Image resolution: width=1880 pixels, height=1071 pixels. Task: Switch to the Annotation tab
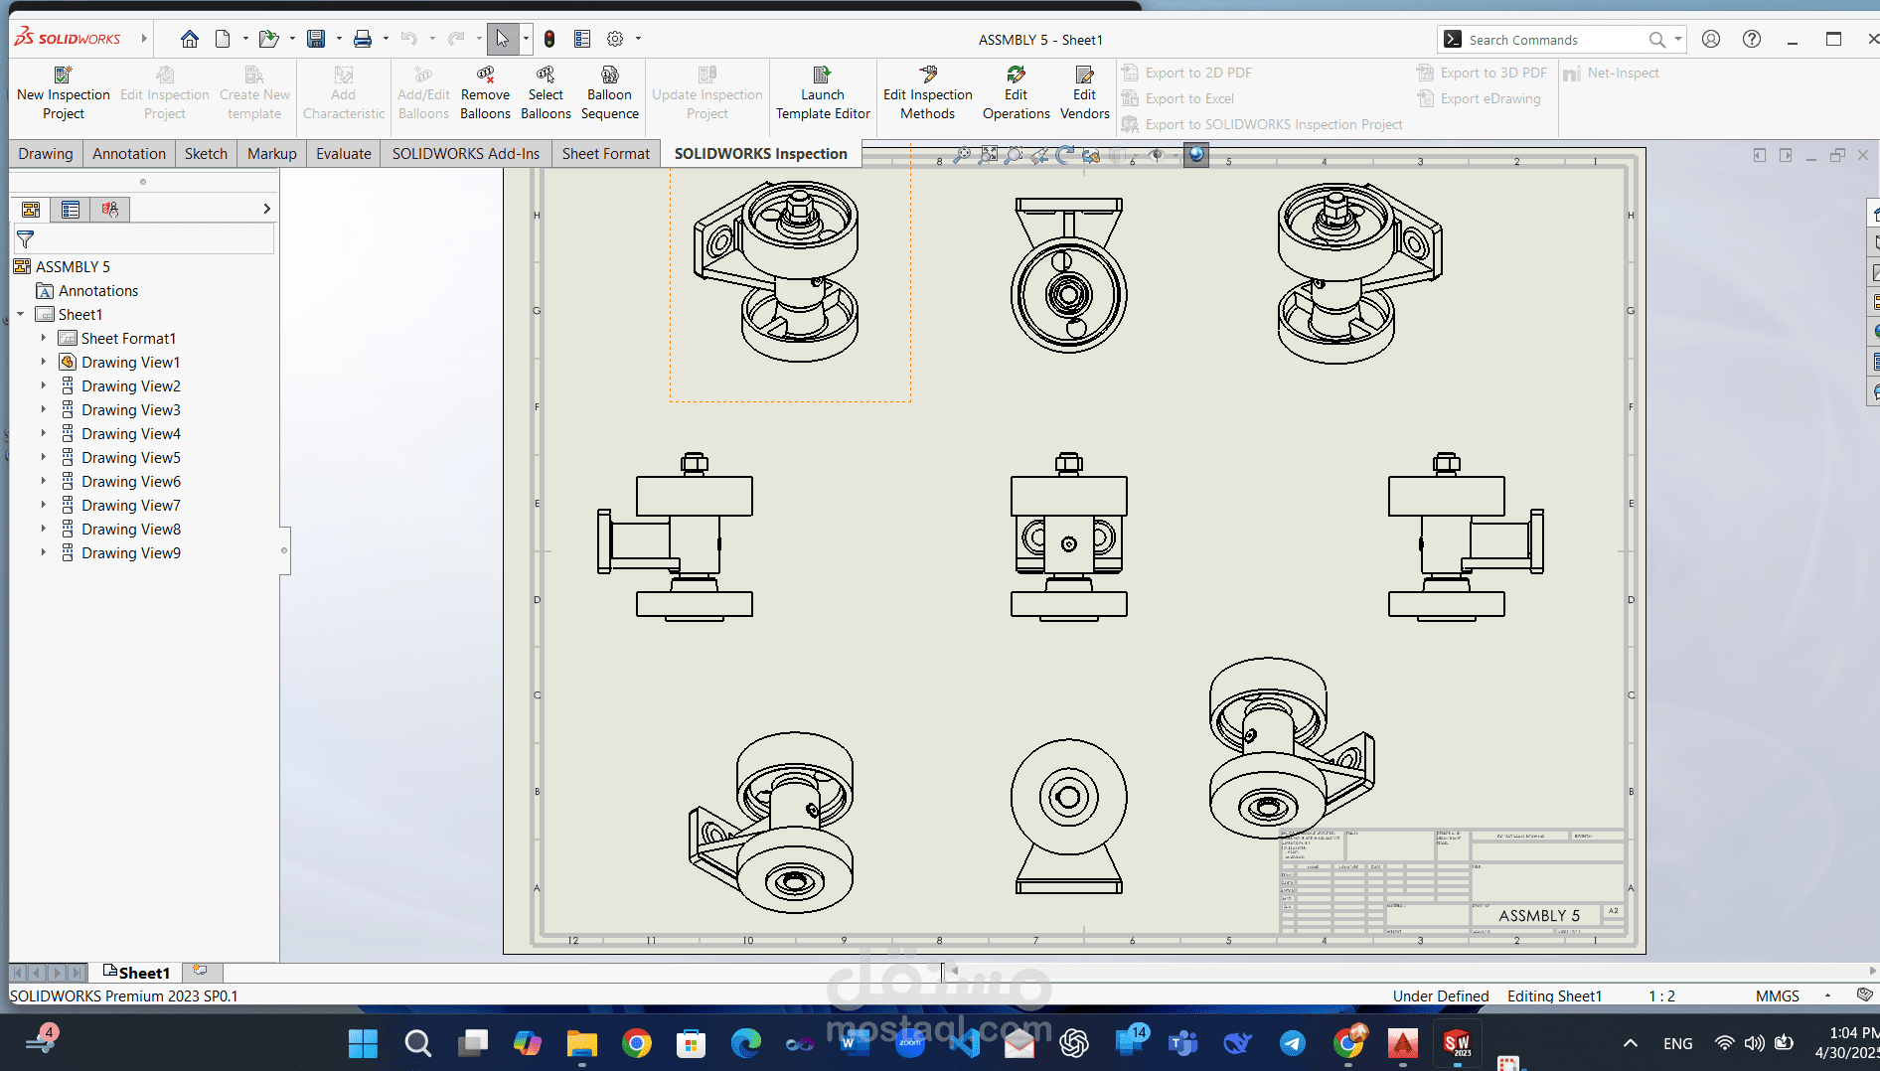tap(129, 153)
